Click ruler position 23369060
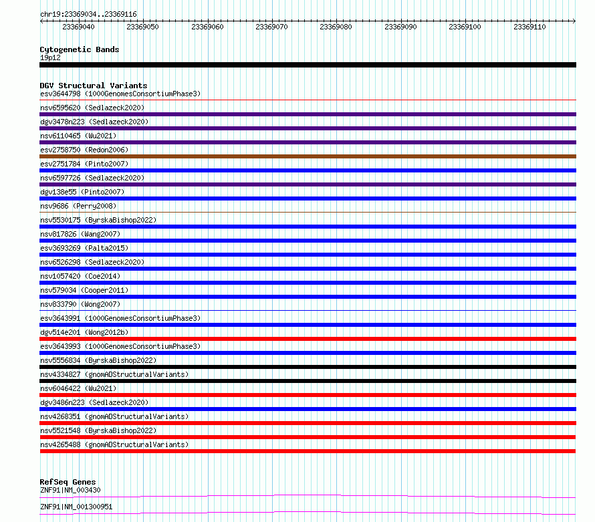 (207, 27)
